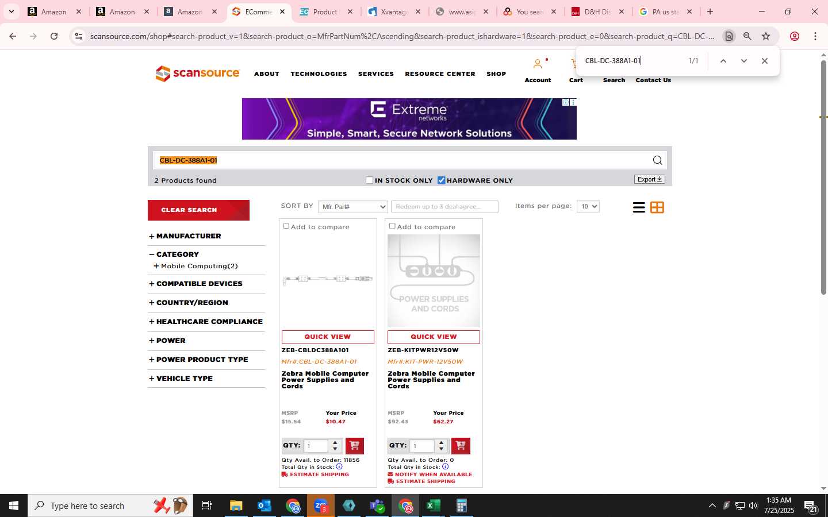
Task: Switch to Xvantage browser tab
Action: [x=394, y=11]
